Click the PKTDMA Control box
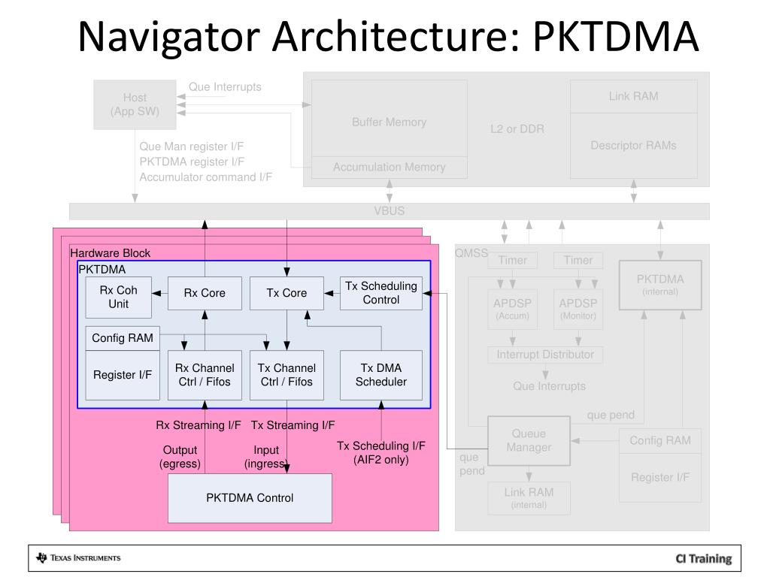 point(250,498)
